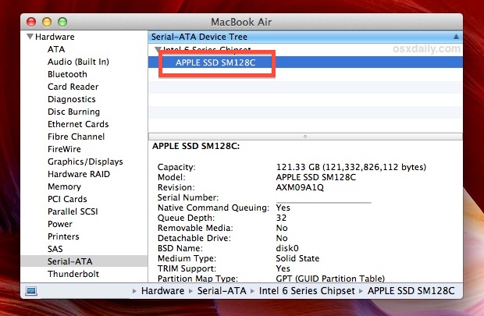The width and height of the screenshot is (484, 316).
Task: Click the Hardware category label in sidebar
Action: [55, 37]
